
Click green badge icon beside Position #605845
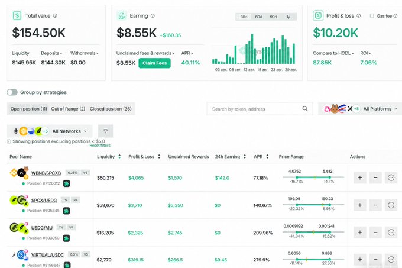(x=67, y=211)
